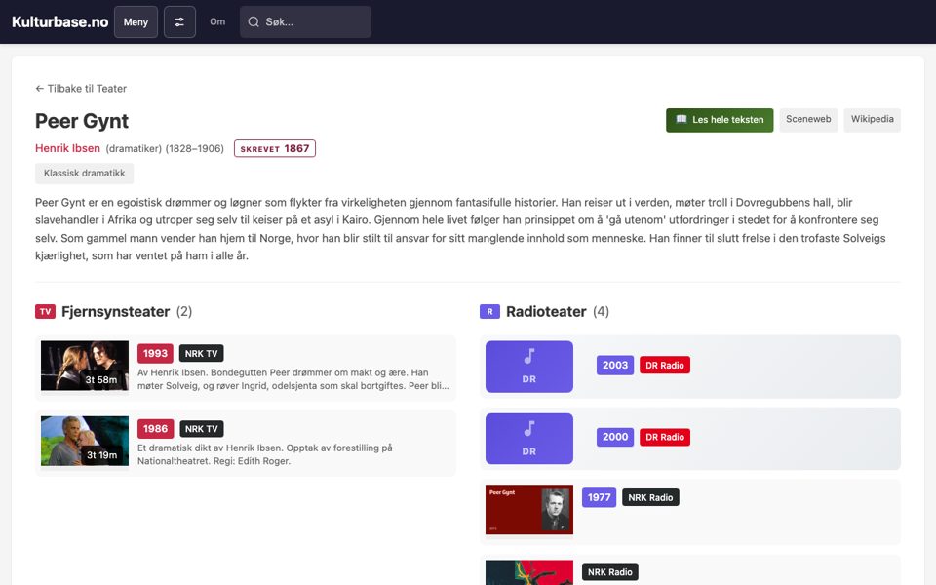Click the Fjernsynsteater section heading

click(115, 312)
